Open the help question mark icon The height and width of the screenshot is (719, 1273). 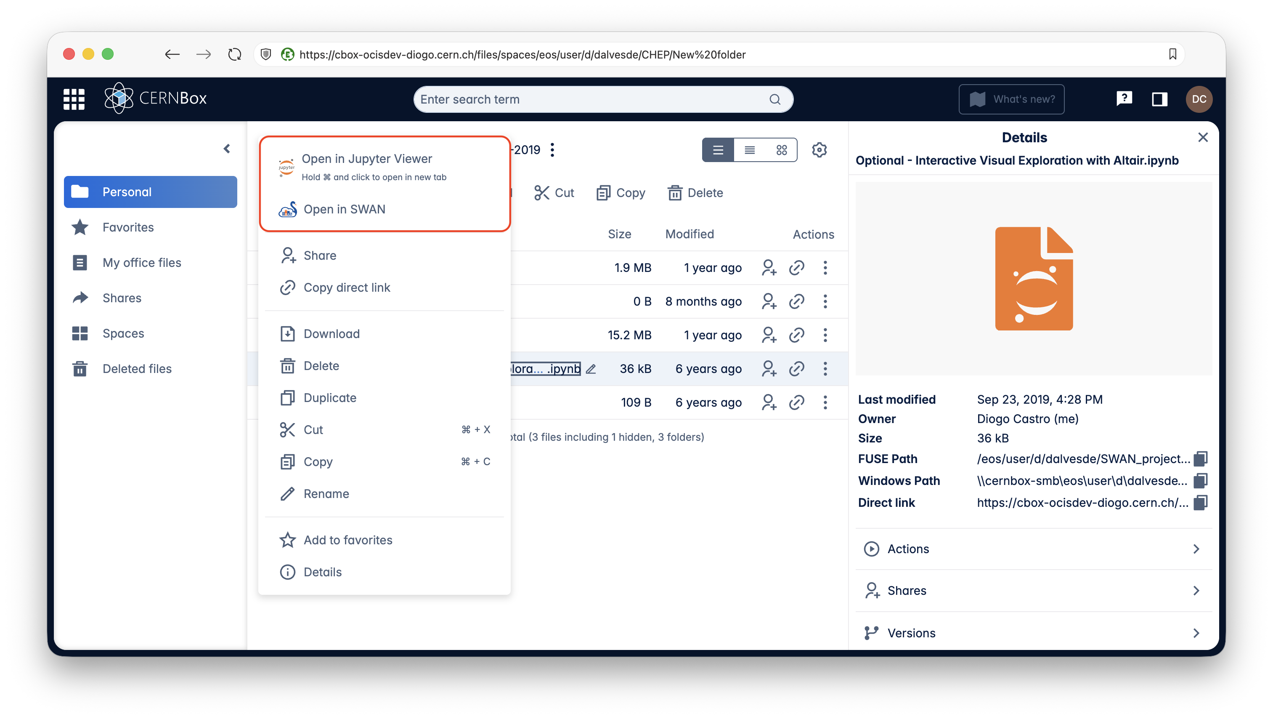(1124, 99)
